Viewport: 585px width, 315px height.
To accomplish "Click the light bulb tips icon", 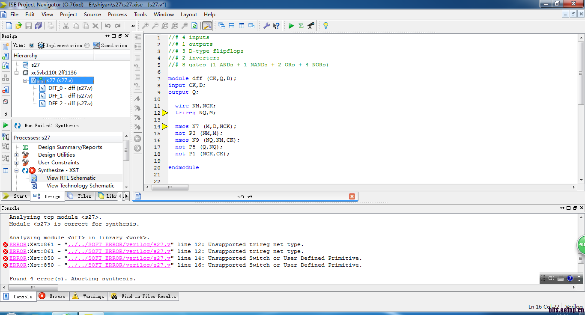I will 325,26.
